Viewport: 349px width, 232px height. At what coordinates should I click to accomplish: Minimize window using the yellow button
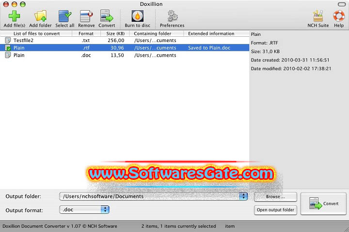15,4
